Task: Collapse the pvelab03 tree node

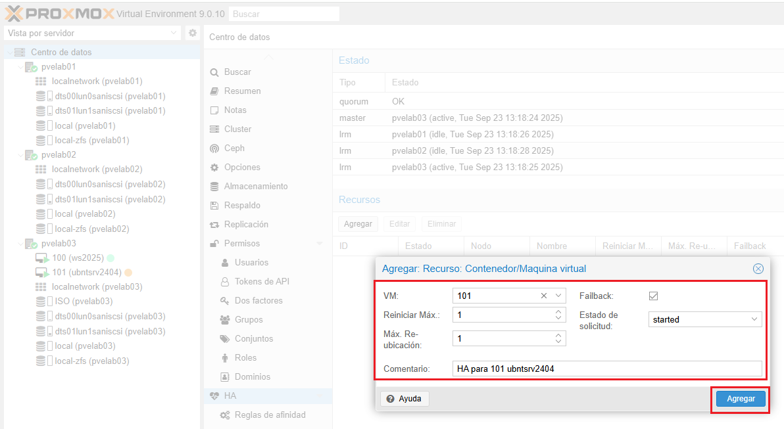Action: [x=20, y=244]
